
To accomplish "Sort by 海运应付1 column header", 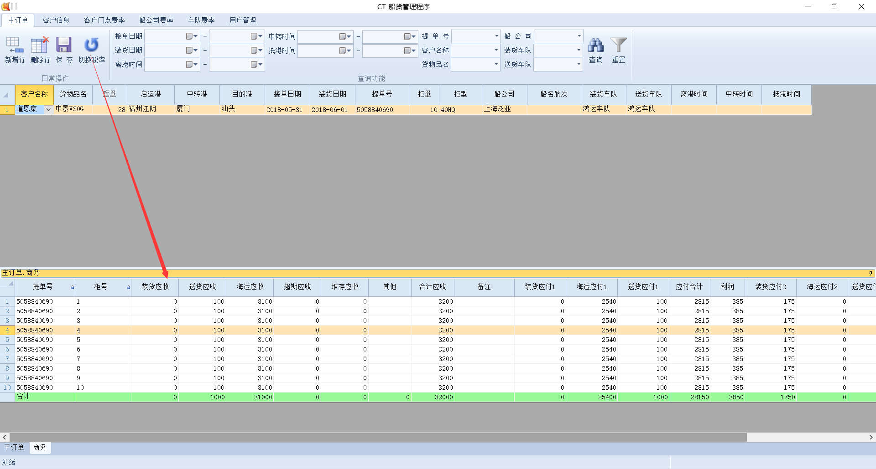I will tap(592, 287).
